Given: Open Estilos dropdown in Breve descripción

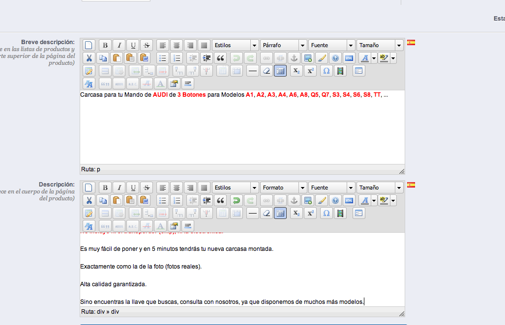Looking at the screenshot, I should point(236,45).
